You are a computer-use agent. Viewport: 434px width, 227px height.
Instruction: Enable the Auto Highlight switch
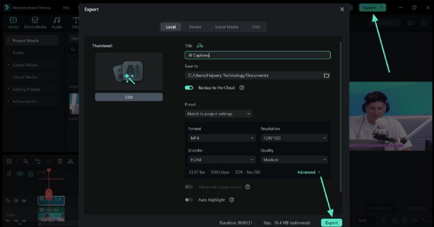pyautogui.click(x=189, y=199)
